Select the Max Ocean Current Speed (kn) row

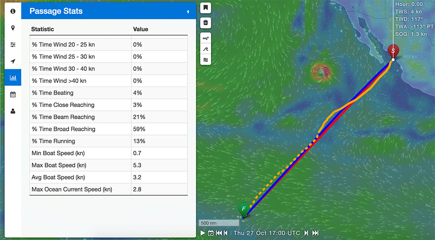pyautogui.click(x=108, y=189)
